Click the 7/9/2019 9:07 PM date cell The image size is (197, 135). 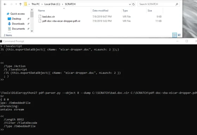coord(102,17)
